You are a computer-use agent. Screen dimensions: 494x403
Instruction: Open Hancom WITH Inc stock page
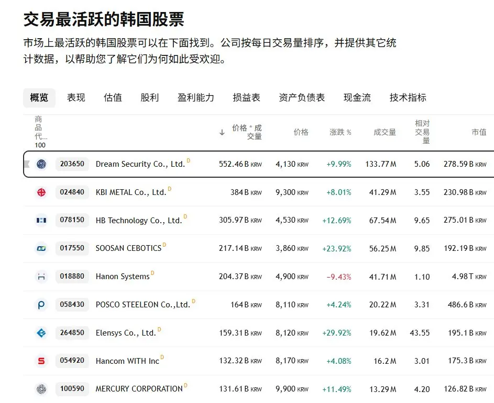[x=127, y=361]
